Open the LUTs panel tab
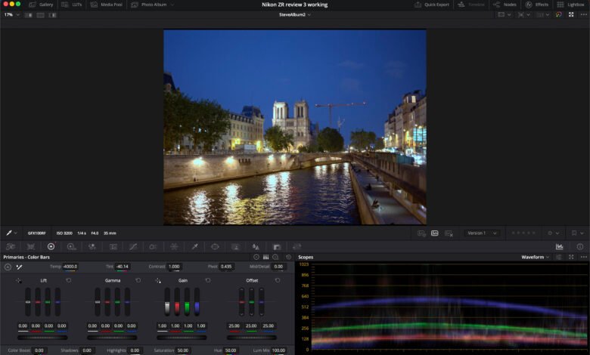 (72, 5)
